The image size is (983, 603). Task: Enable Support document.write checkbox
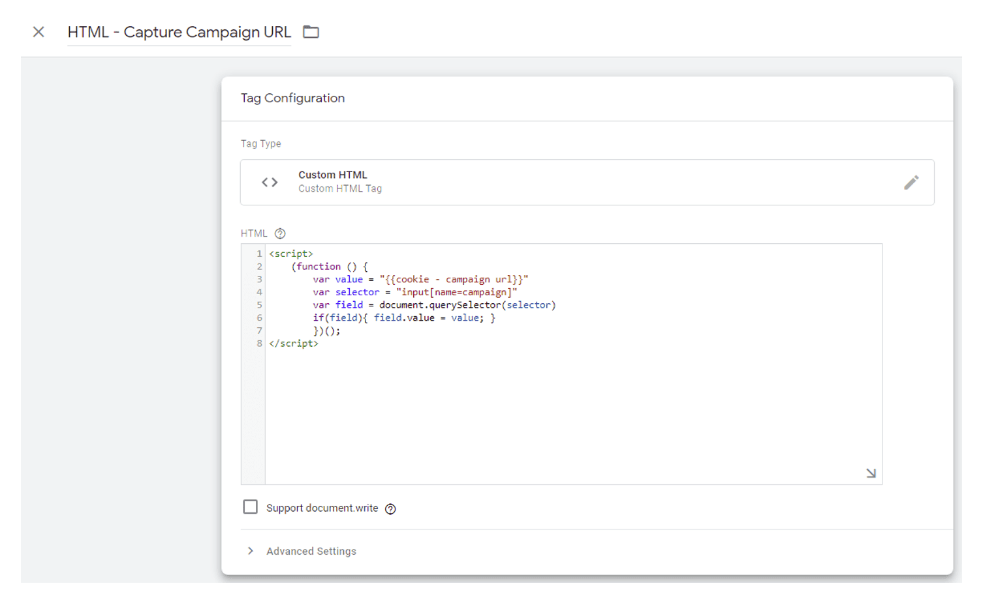click(x=250, y=507)
